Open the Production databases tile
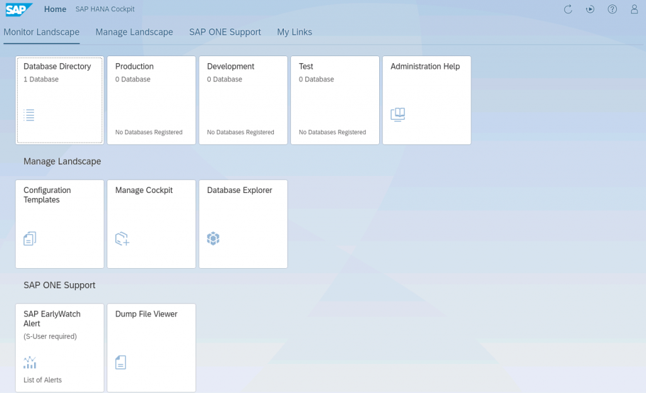The width and height of the screenshot is (646, 393). tap(151, 100)
